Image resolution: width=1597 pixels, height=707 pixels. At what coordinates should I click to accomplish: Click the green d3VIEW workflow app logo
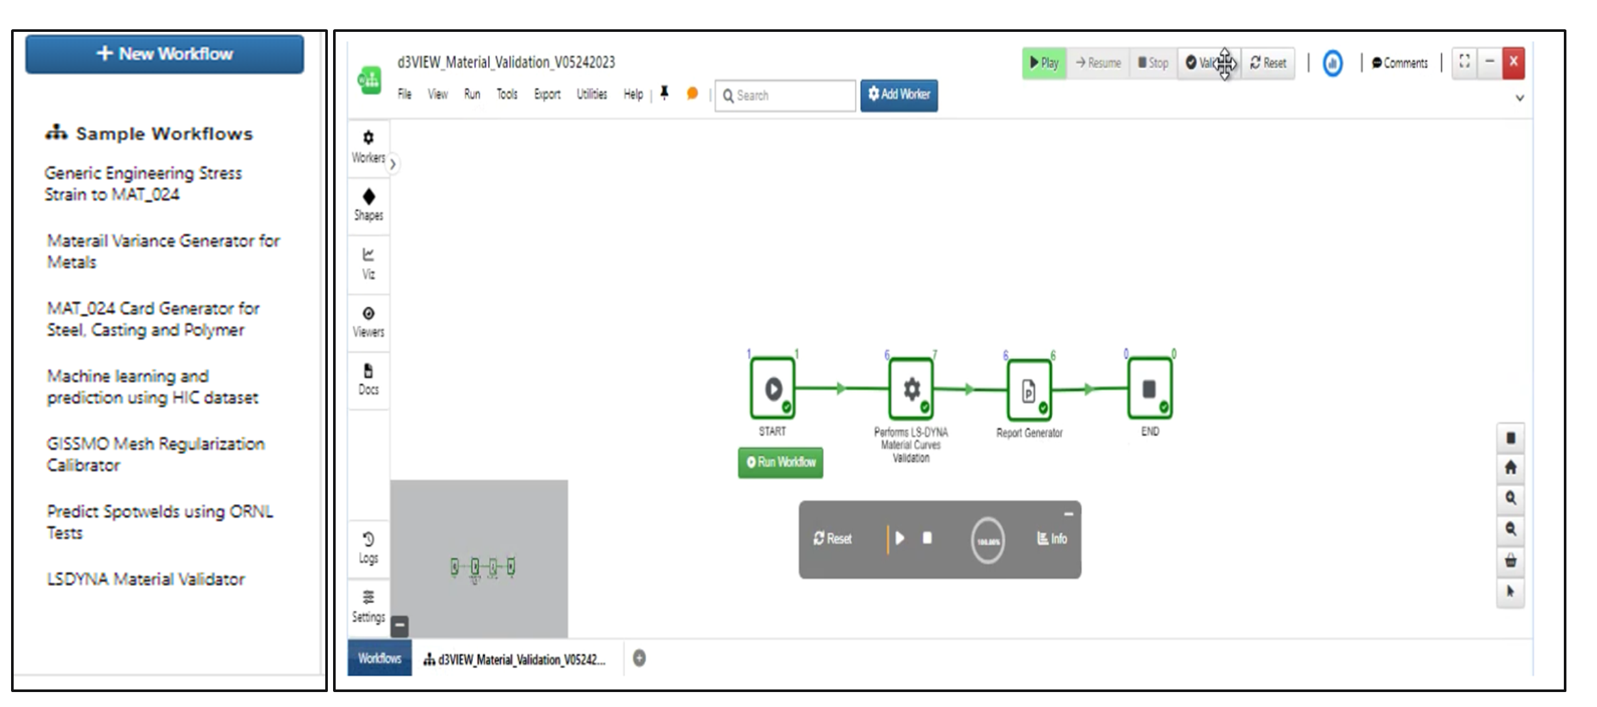coord(370,80)
